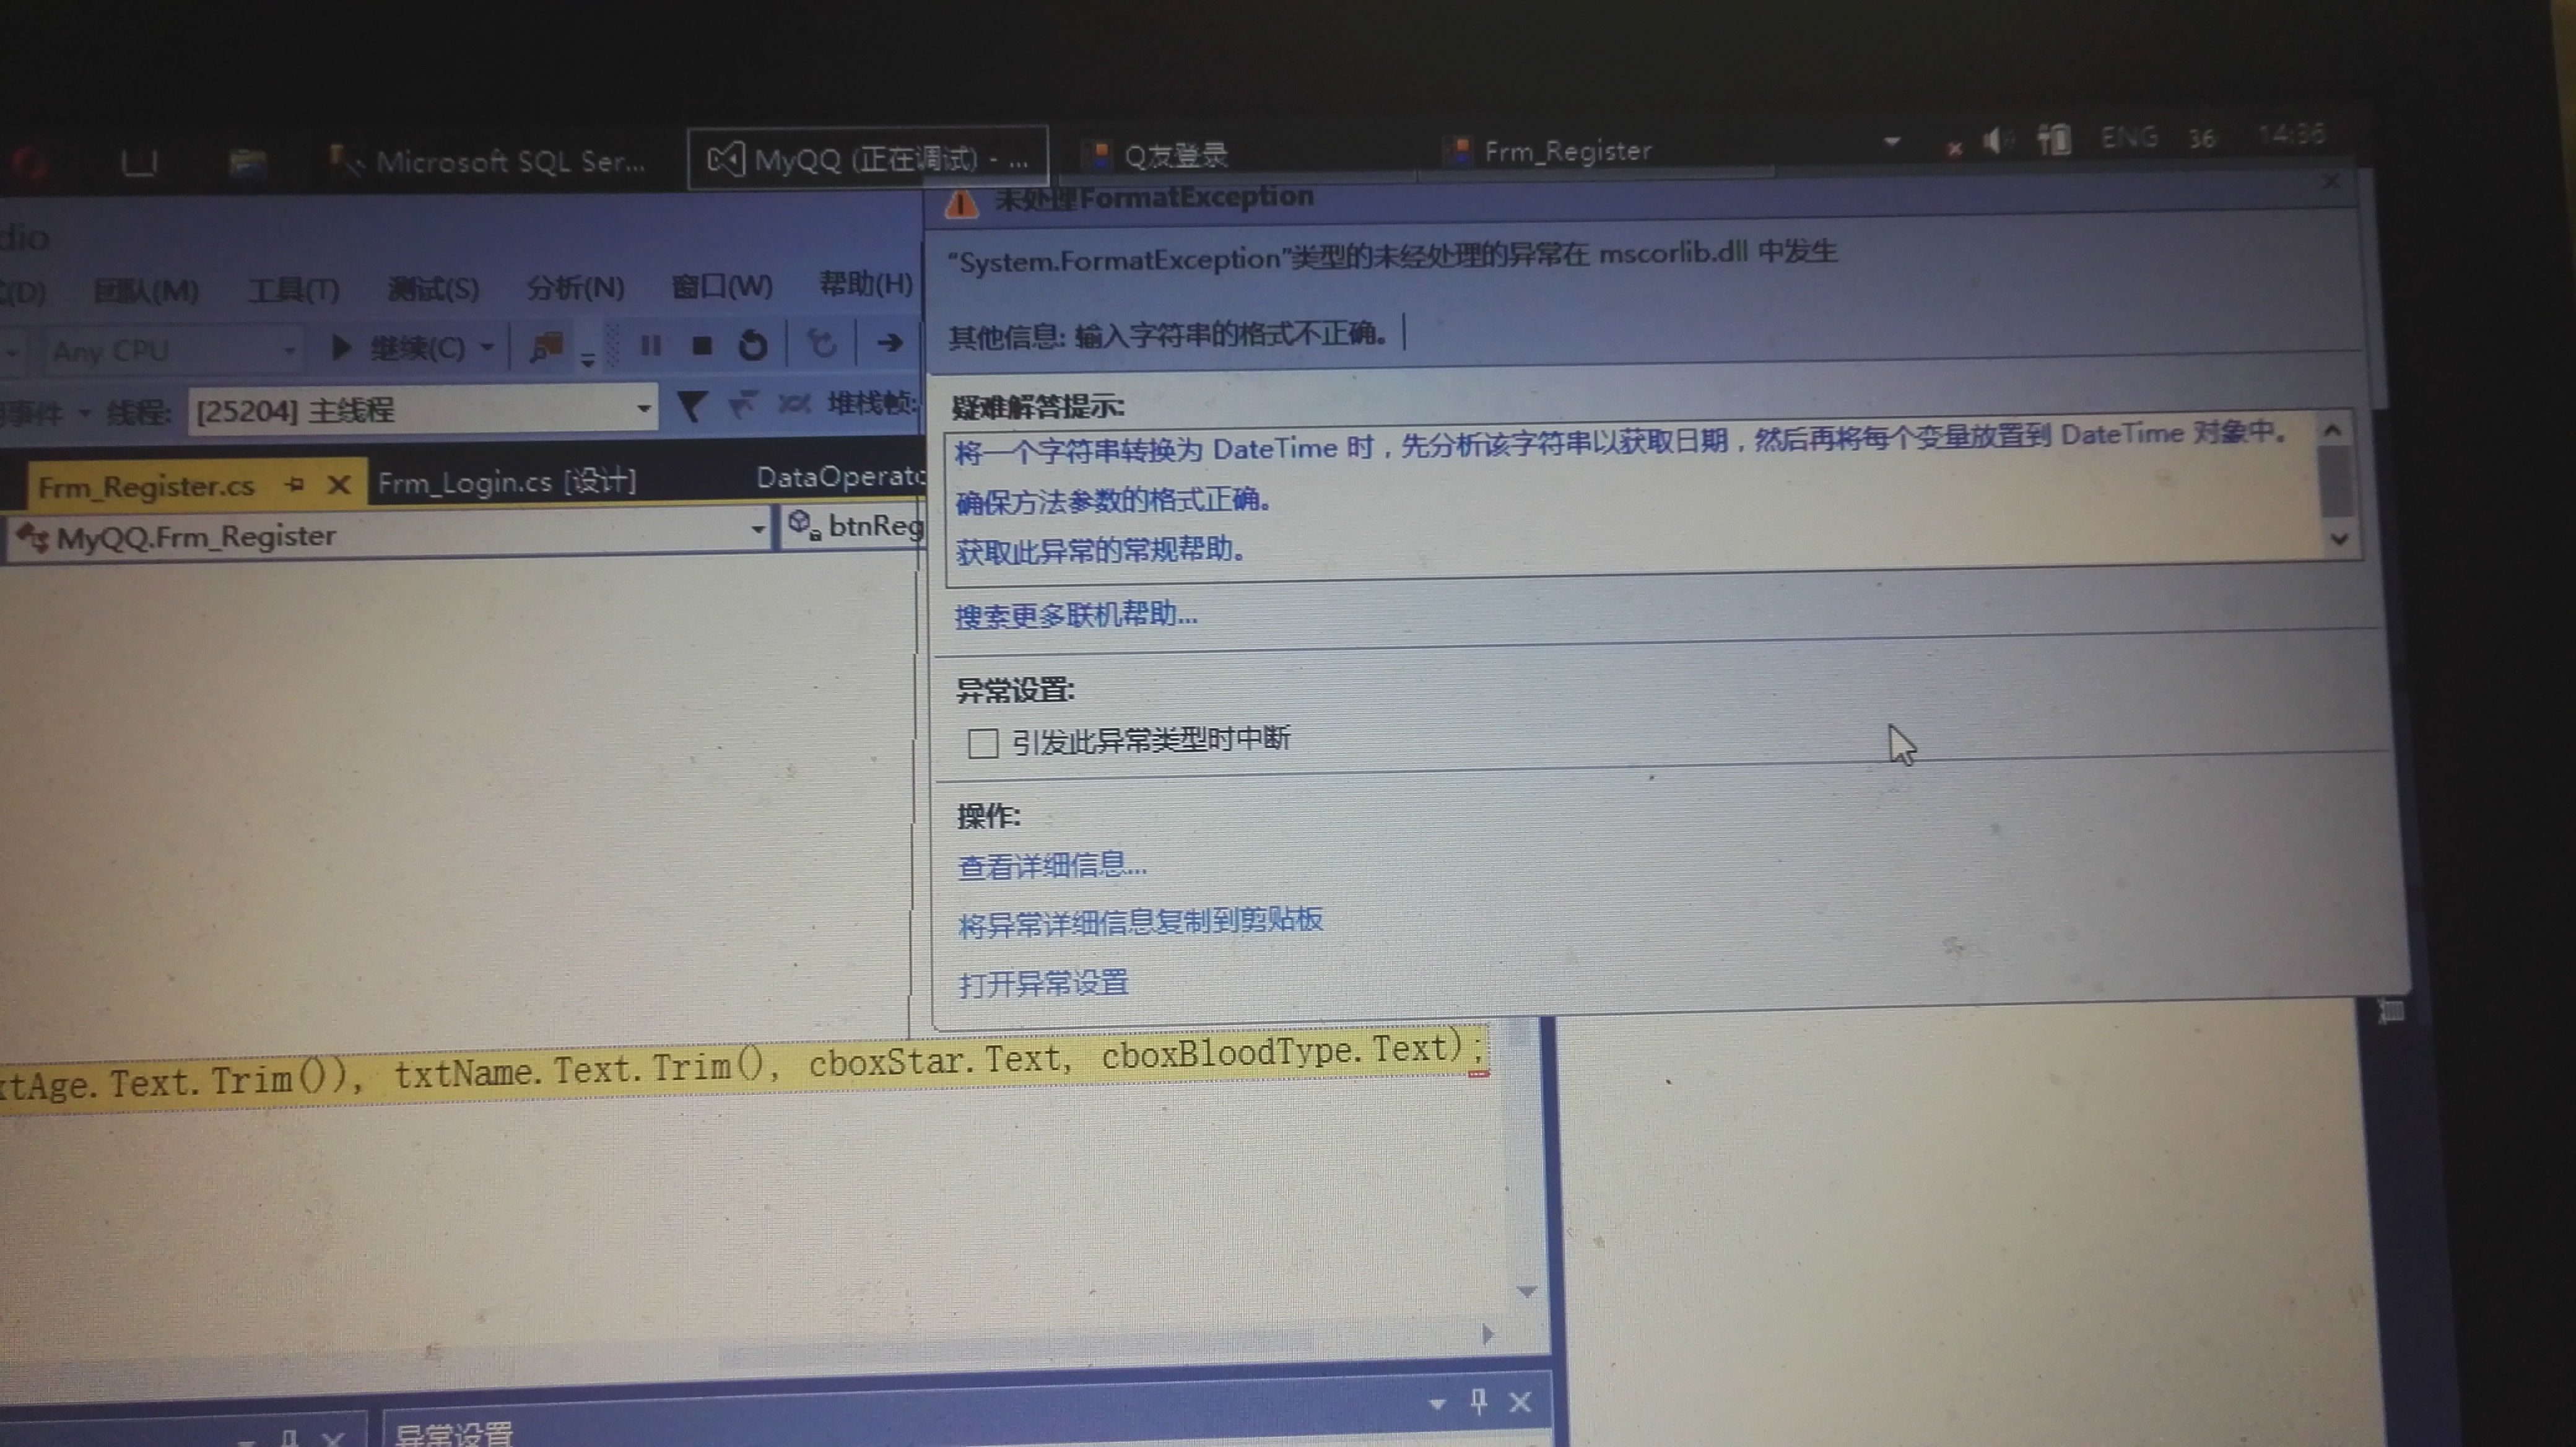Image resolution: width=2576 pixels, height=1447 pixels.
Task: Open DateTime string conversion troubleshooting tip
Action: [1620, 441]
